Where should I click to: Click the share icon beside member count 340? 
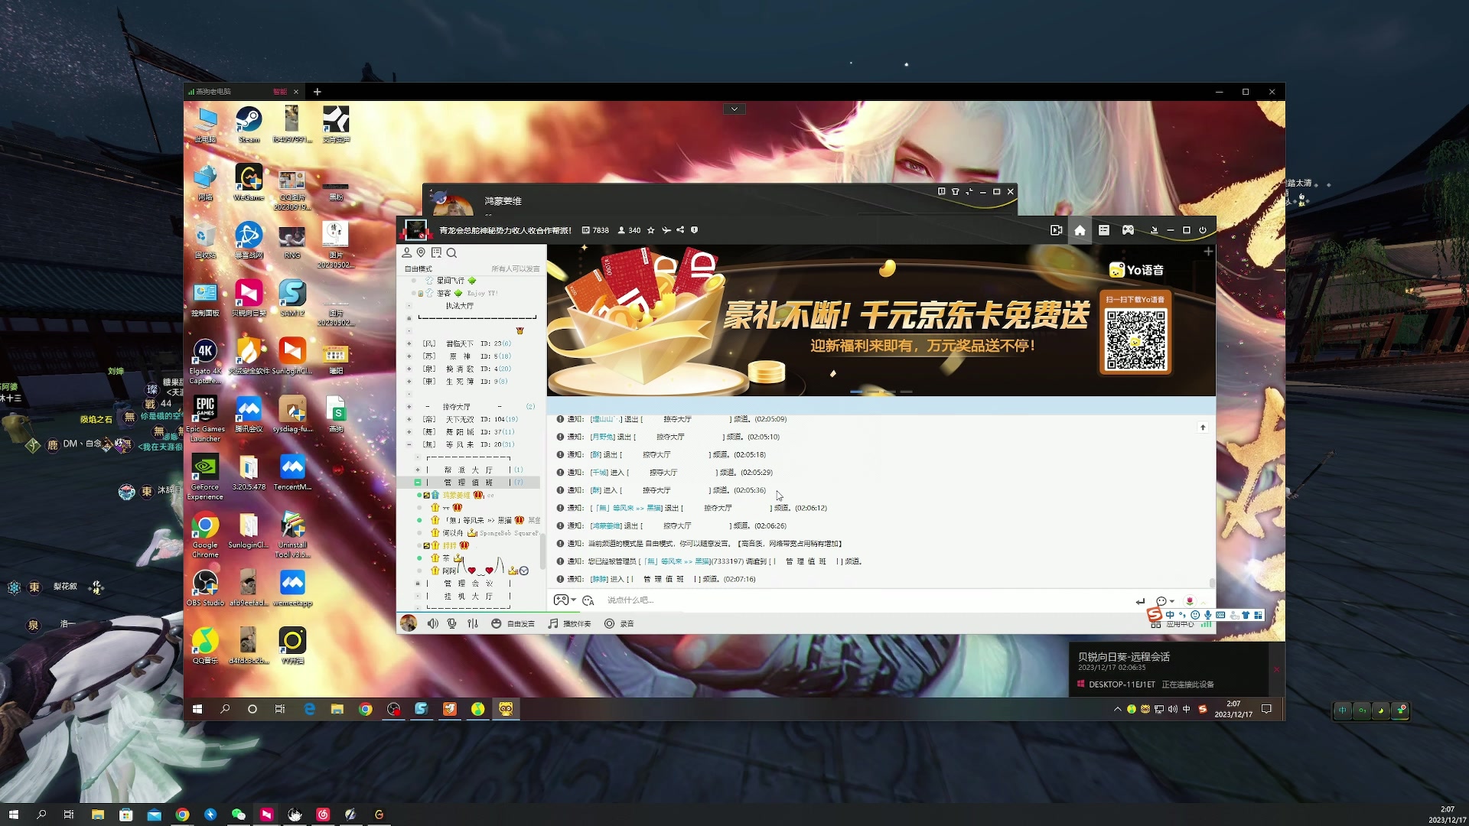680,229
